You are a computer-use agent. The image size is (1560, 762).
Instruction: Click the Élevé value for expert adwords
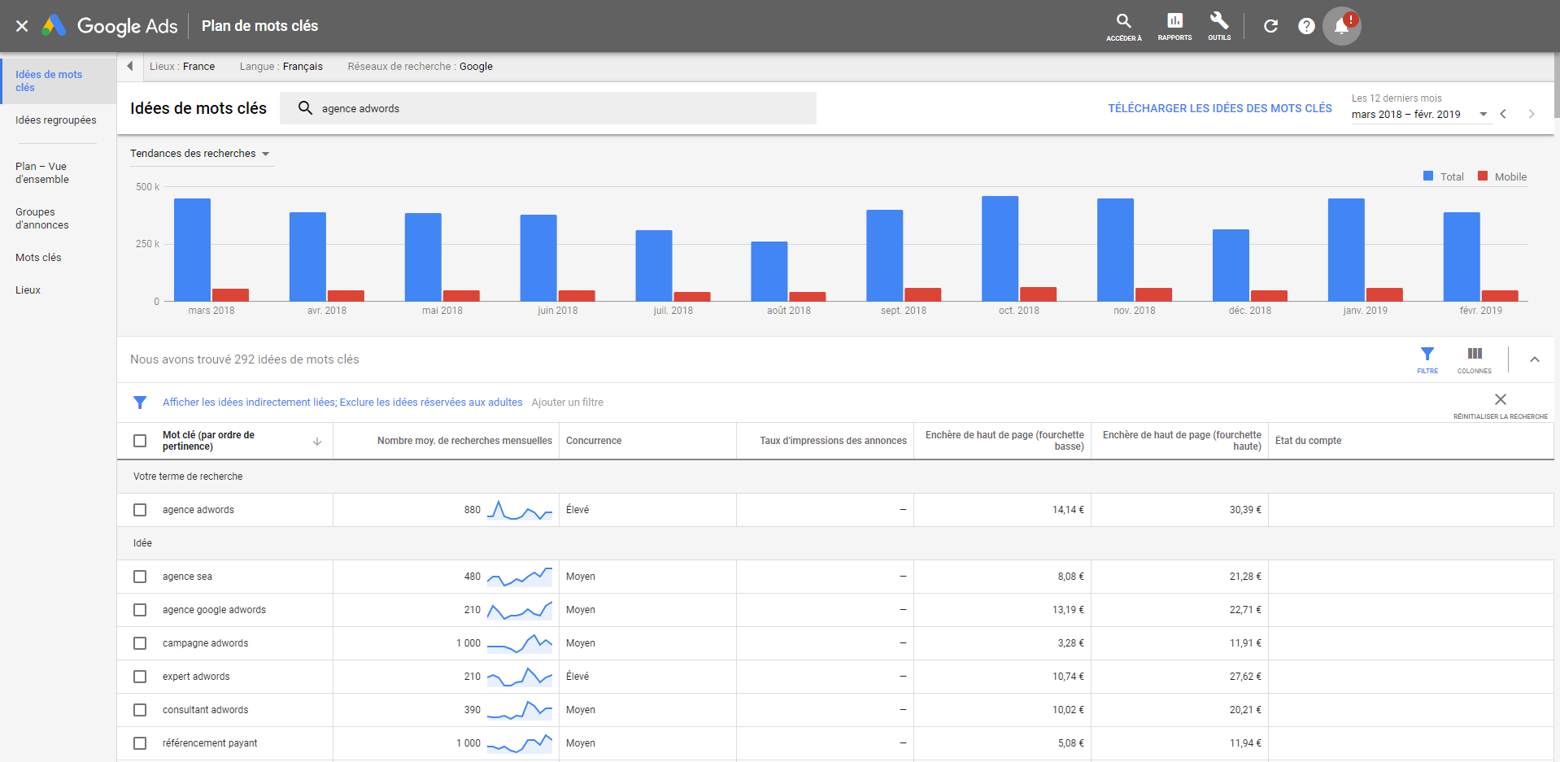coord(577,677)
